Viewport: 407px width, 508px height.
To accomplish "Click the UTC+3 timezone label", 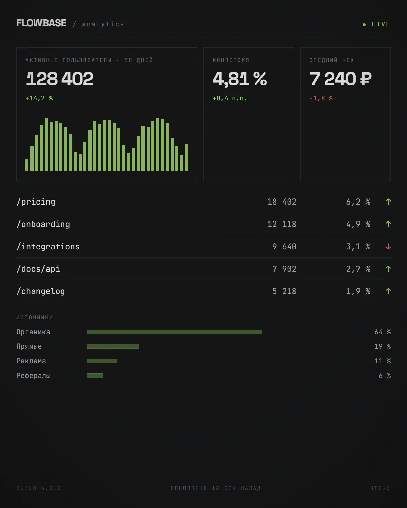I will click(380, 488).
